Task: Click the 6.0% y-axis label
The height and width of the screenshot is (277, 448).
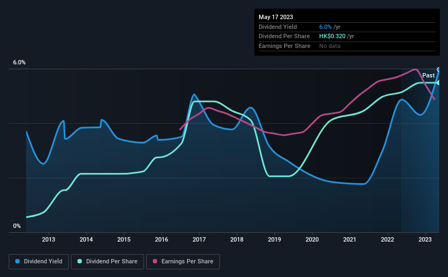Action: (20, 63)
